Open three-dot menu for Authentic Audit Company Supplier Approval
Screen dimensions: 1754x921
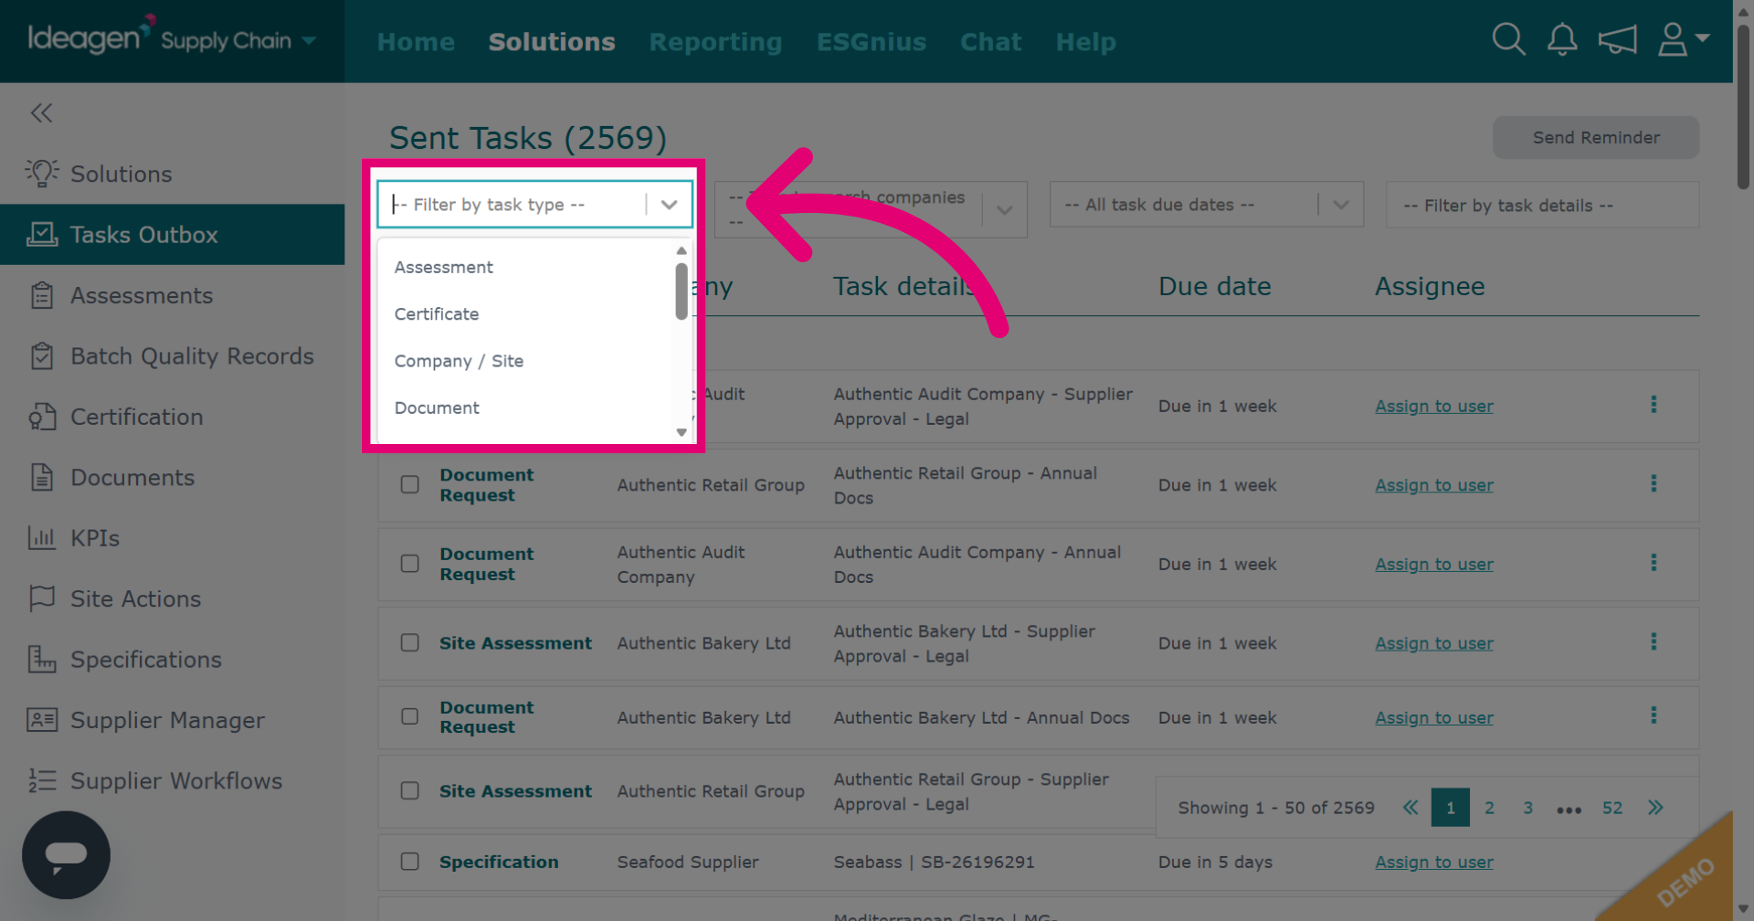tap(1654, 405)
